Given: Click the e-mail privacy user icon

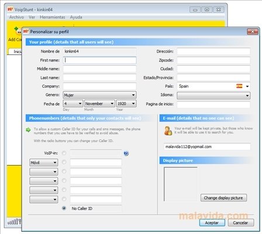Looking at the screenshot, I should [168, 130].
